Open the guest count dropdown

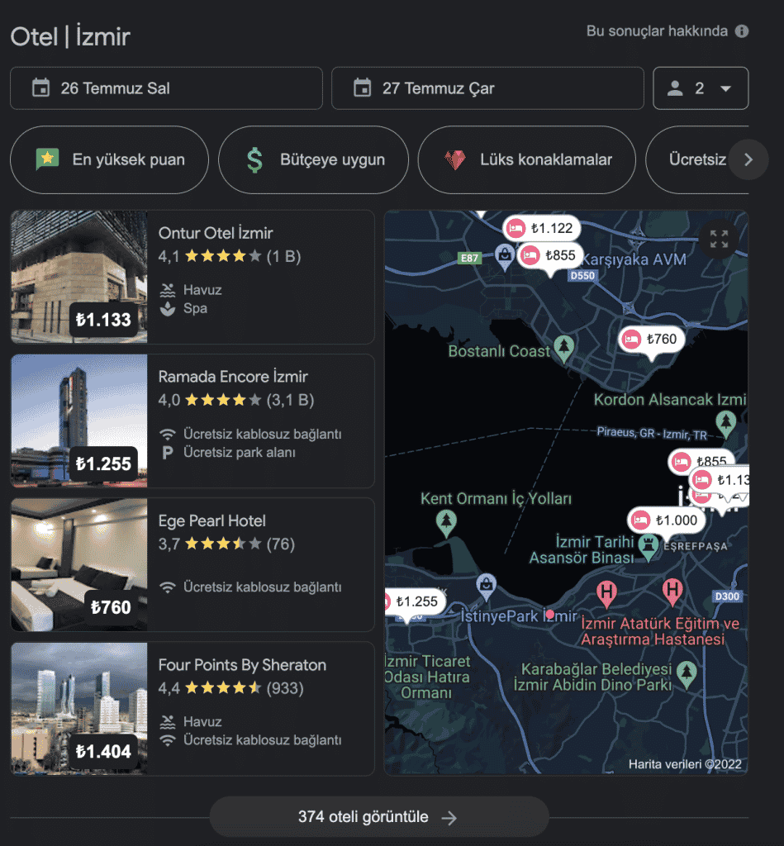click(x=700, y=88)
